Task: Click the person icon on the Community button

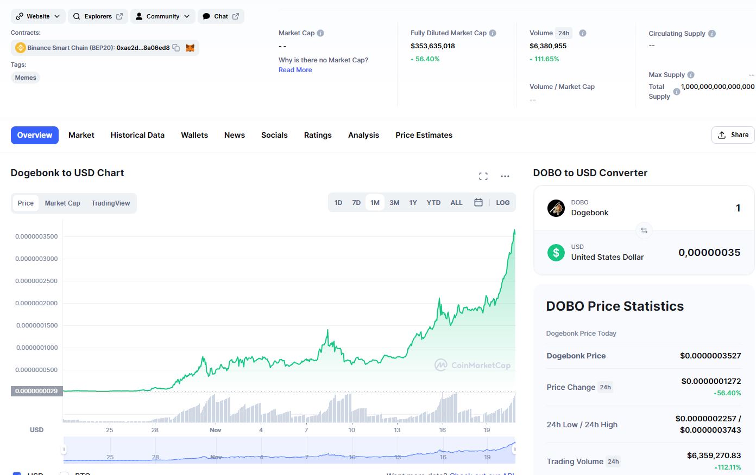Action: point(139,16)
